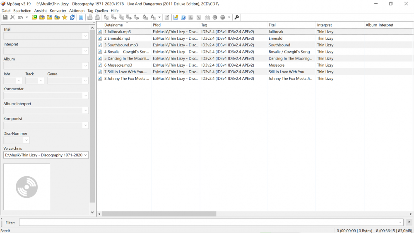Viewport: 414px width, 233px height.
Task: Expand the Jahr dropdown
Action: point(19,81)
